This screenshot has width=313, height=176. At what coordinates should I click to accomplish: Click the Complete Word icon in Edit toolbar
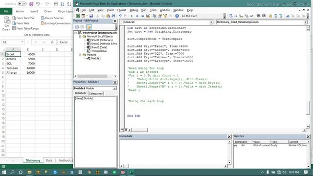click(252, 16)
